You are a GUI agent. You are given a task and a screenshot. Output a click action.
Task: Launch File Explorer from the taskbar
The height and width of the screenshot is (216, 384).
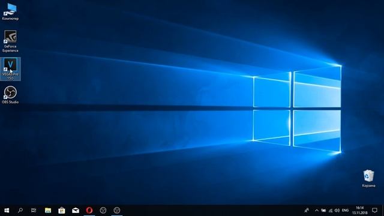click(48, 211)
